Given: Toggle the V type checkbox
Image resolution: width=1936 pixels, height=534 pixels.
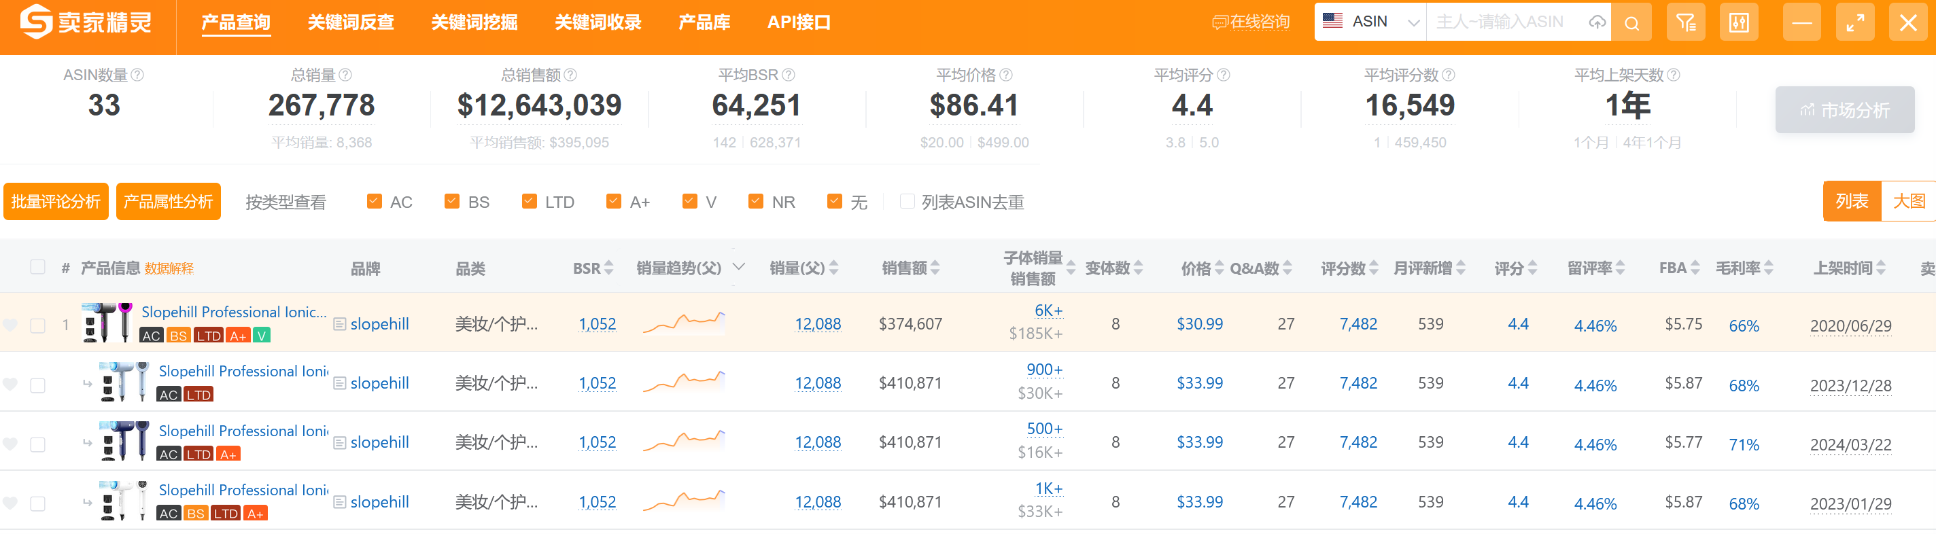Looking at the screenshot, I should (x=690, y=201).
